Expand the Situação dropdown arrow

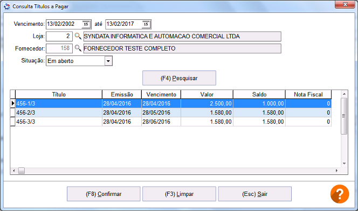point(108,61)
